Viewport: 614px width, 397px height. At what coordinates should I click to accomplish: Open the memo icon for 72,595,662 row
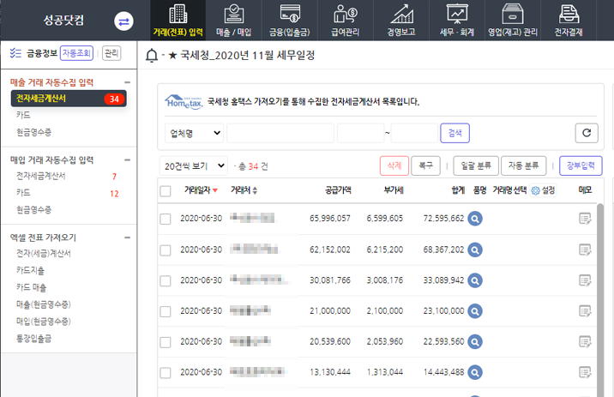pyautogui.click(x=585, y=219)
